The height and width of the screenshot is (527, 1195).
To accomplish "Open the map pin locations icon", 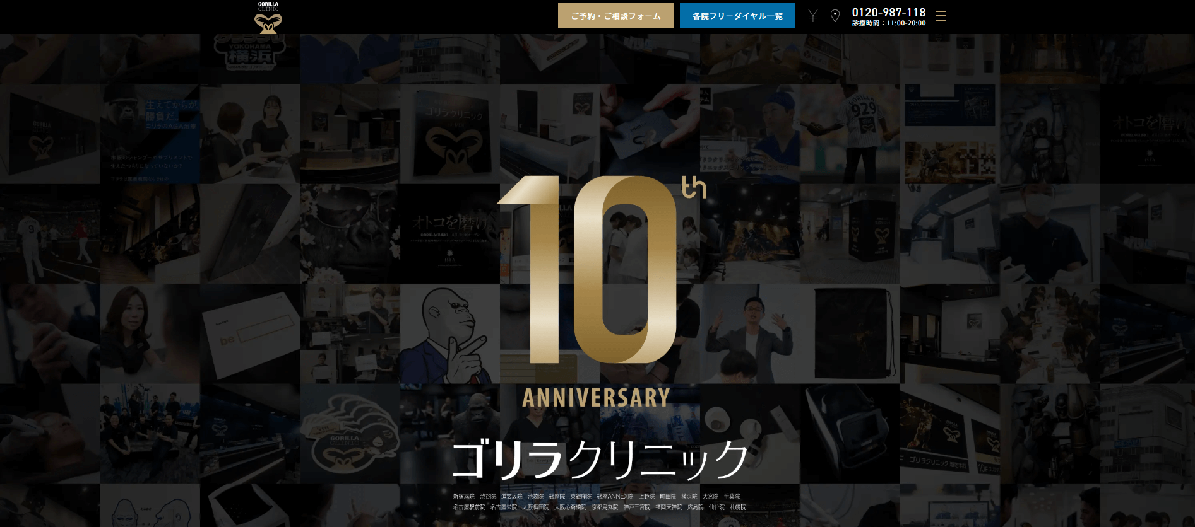I will click(835, 16).
